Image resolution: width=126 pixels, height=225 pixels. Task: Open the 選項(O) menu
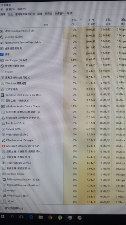[10, 9]
